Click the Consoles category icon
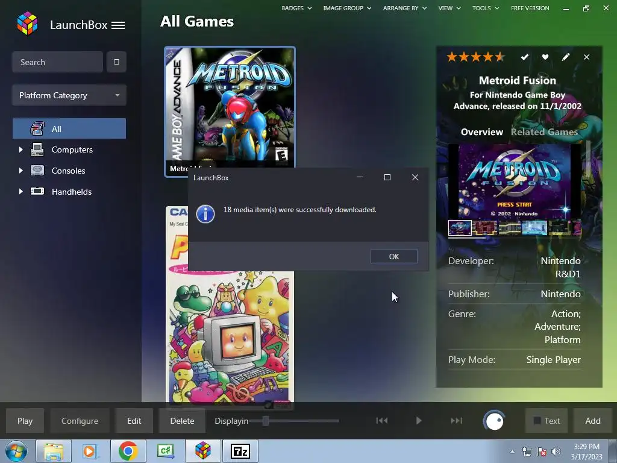Viewport: 617px width, 463px height. click(x=37, y=171)
